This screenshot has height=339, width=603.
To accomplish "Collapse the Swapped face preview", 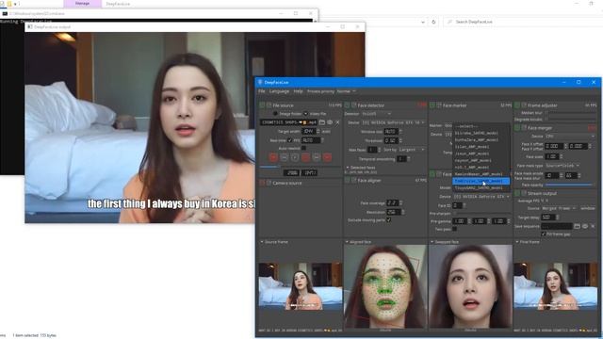I will [432, 242].
